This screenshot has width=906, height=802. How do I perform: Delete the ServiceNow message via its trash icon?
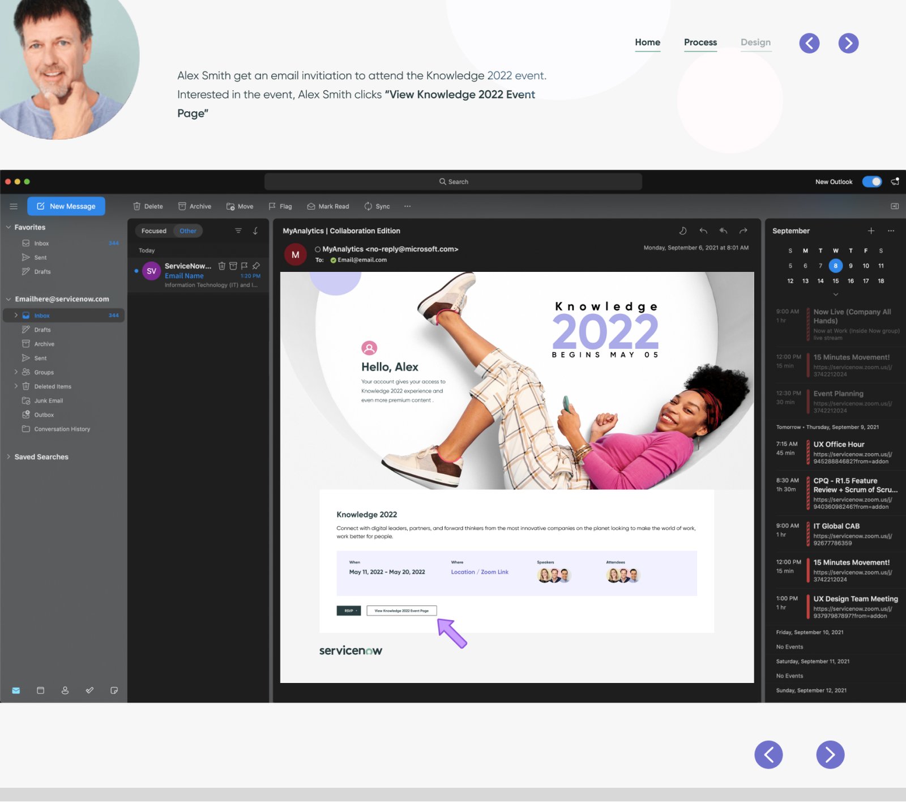222,266
